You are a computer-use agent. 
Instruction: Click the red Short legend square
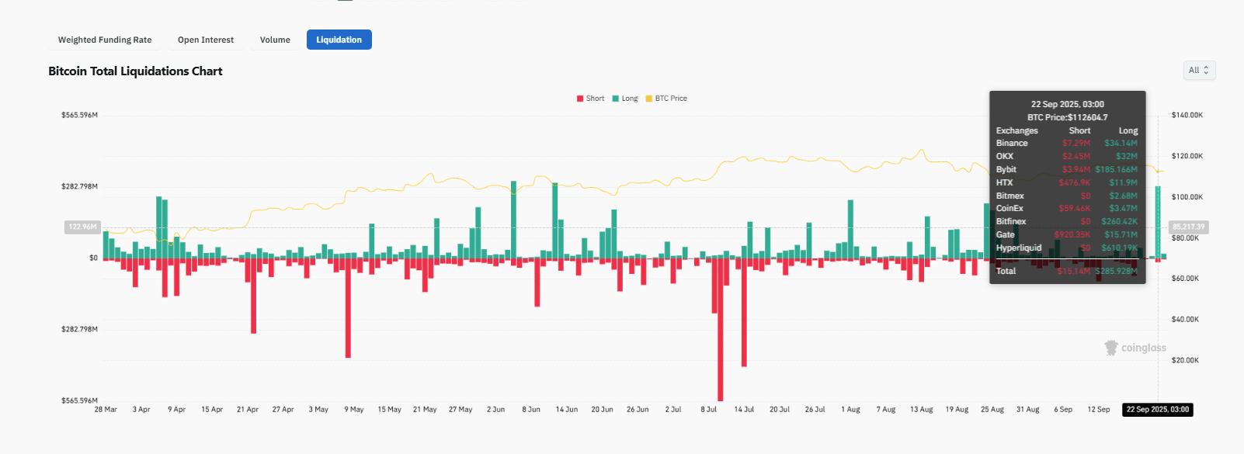pyautogui.click(x=580, y=99)
